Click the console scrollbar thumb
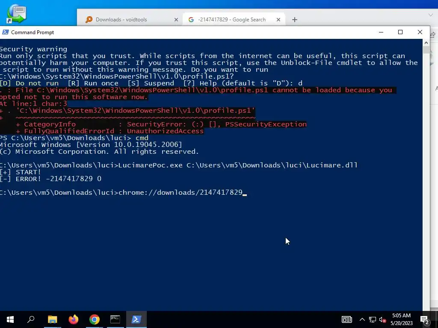The height and width of the screenshot is (328, 438). [426, 50]
